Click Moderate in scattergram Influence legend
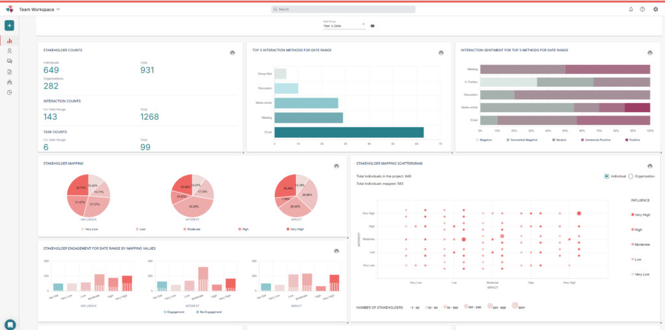Screen dimensions: 665x330 click(x=640, y=244)
